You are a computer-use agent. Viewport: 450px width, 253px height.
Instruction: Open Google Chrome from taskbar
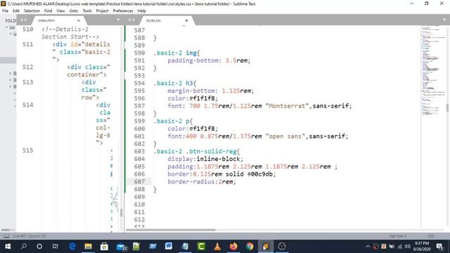tap(250, 247)
